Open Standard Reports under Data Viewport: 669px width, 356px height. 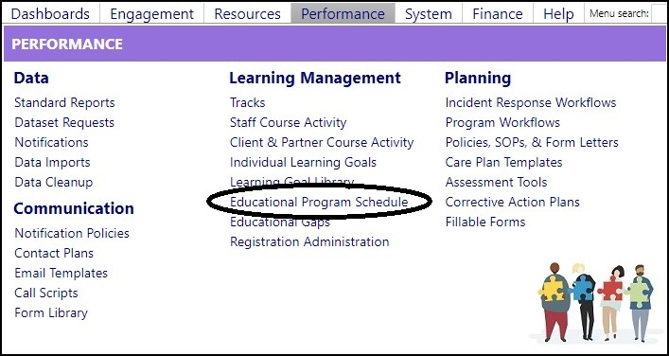(64, 102)
